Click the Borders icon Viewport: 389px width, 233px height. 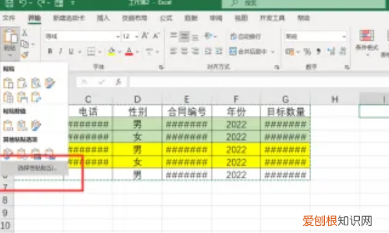[91, 52]
